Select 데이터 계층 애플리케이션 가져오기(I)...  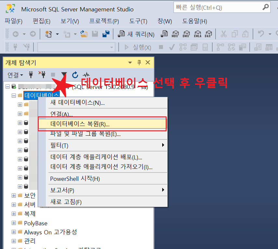click(103, 167)
